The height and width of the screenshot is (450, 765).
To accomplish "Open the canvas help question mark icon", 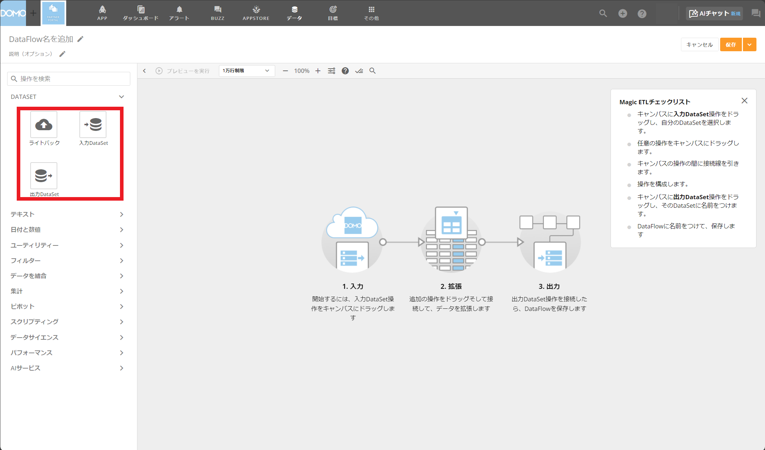I will click(345, 71).
